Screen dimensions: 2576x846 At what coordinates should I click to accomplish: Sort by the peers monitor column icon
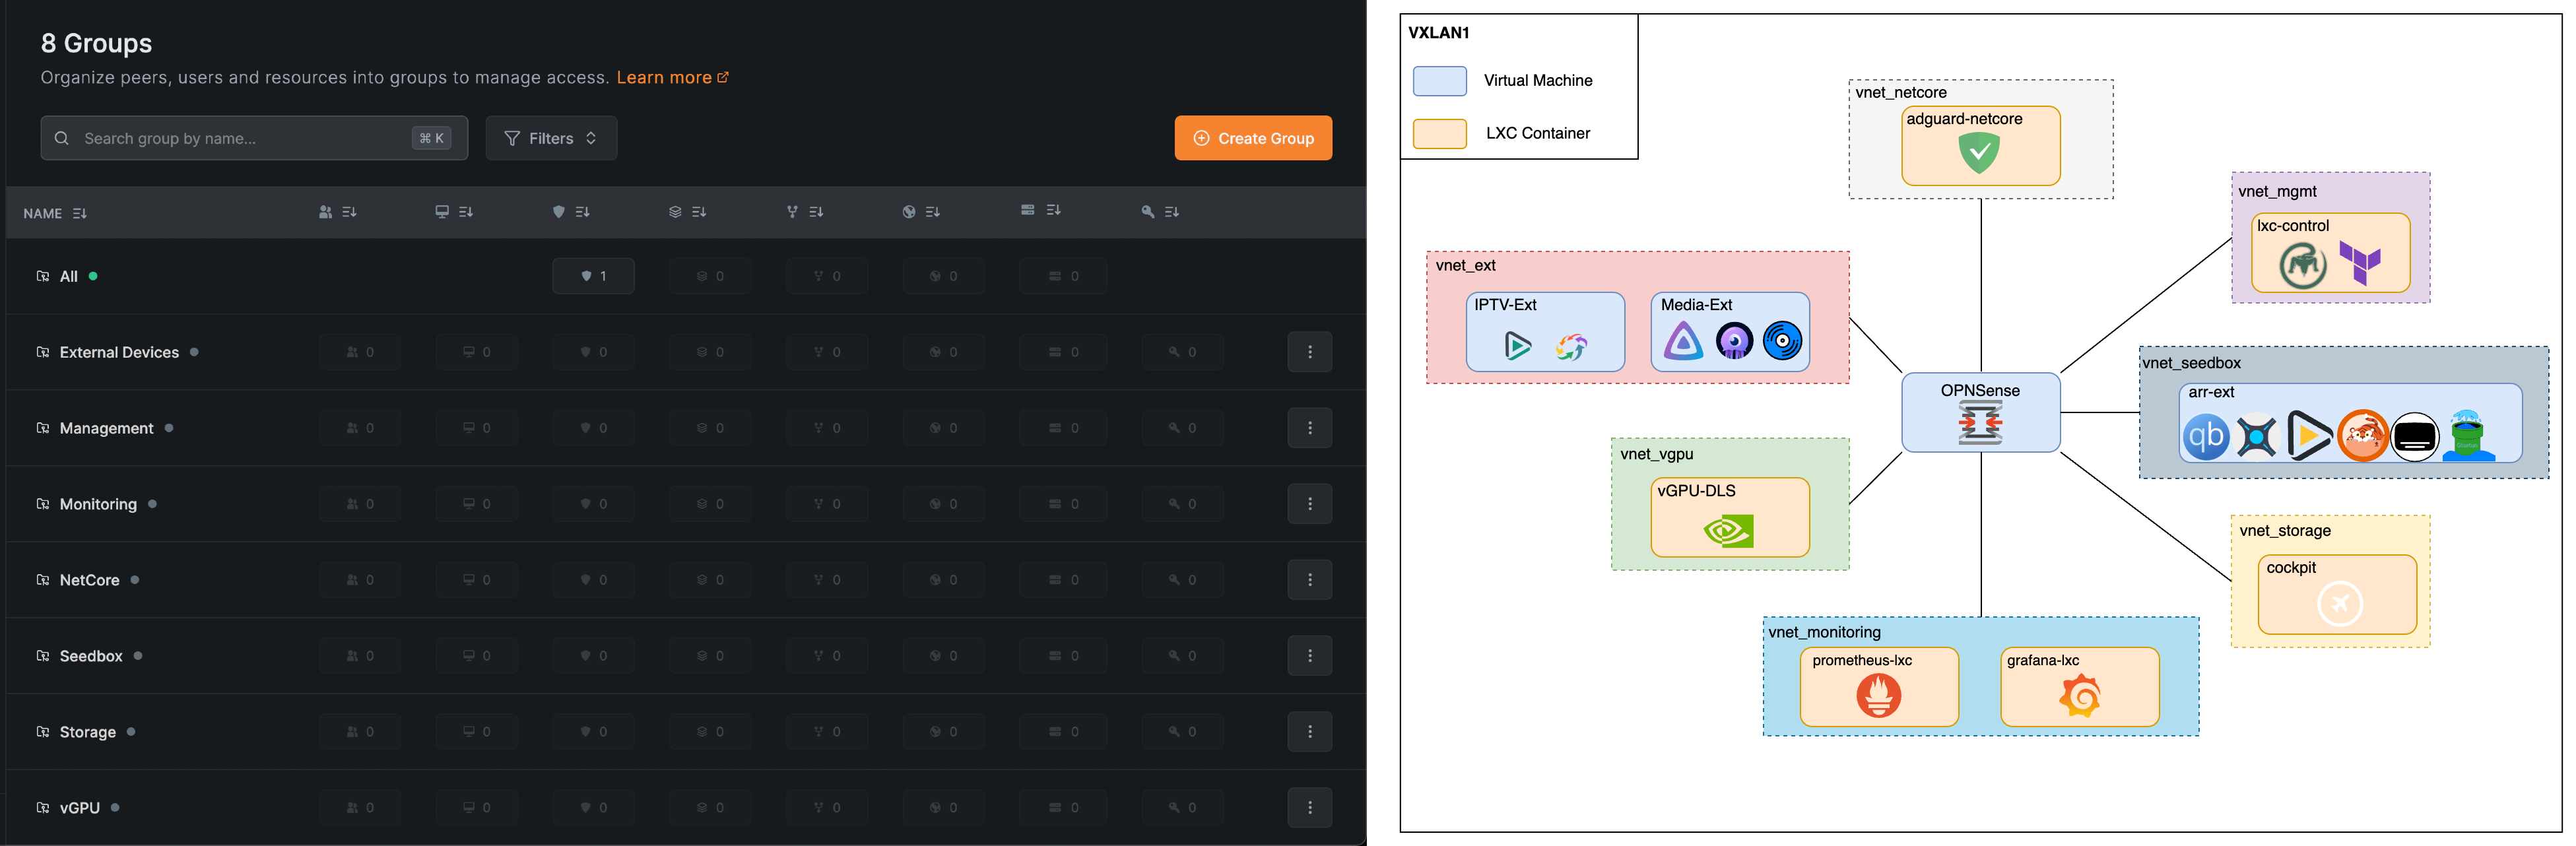pyautogui.click(x=454, y=212)
